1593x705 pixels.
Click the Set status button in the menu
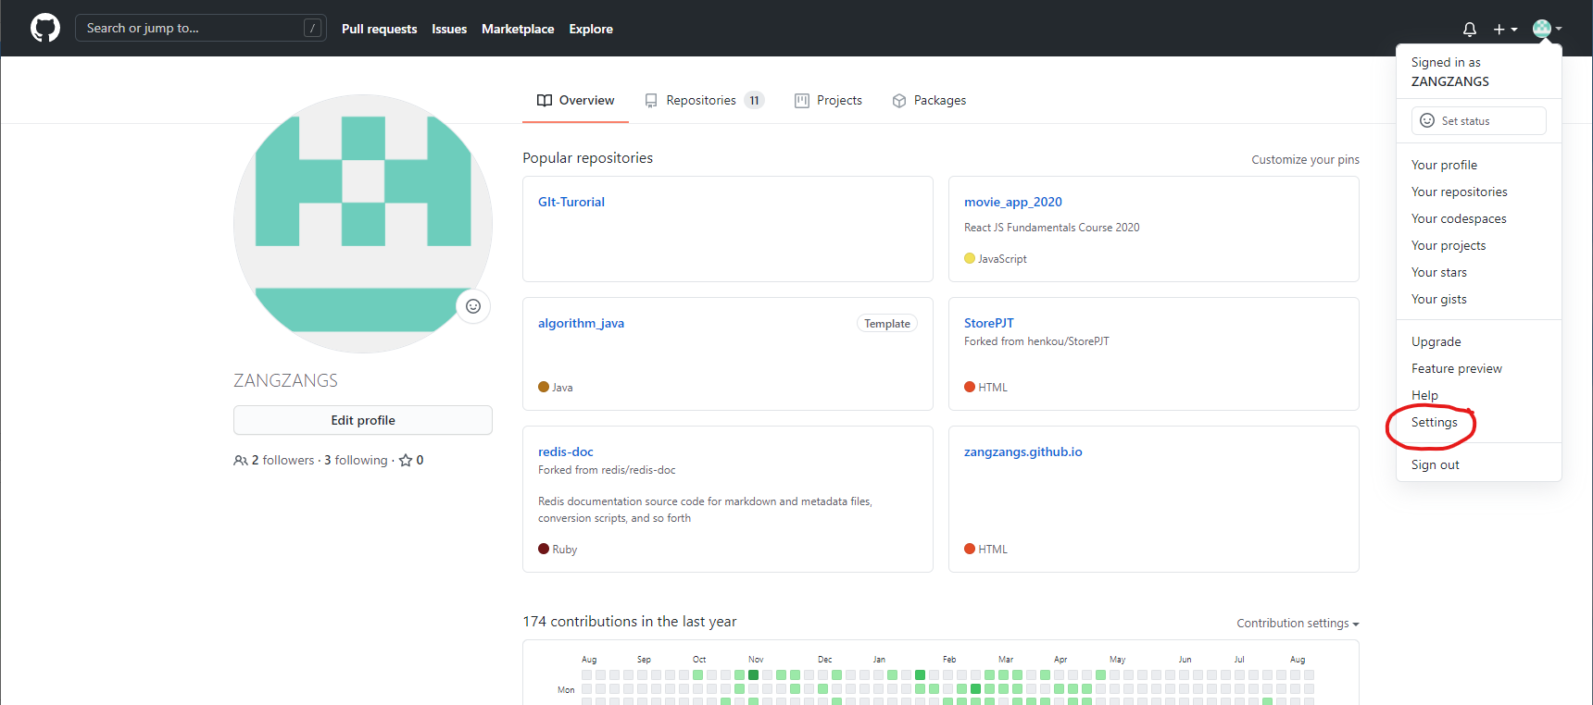1479,120
